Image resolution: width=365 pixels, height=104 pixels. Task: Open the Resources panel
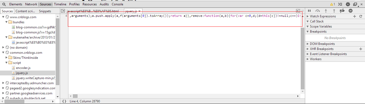(x=90, y=4)
